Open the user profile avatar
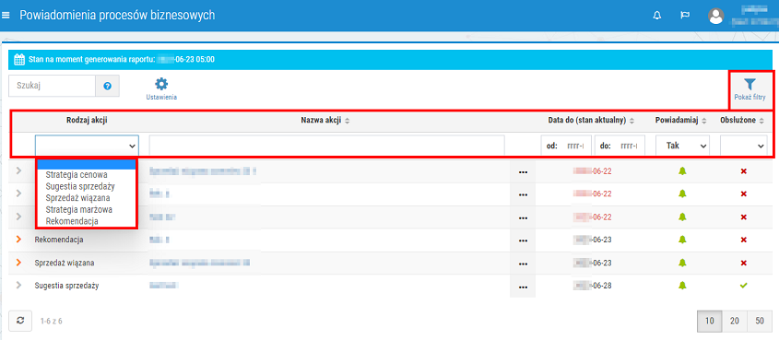 (x=715, y=16)
